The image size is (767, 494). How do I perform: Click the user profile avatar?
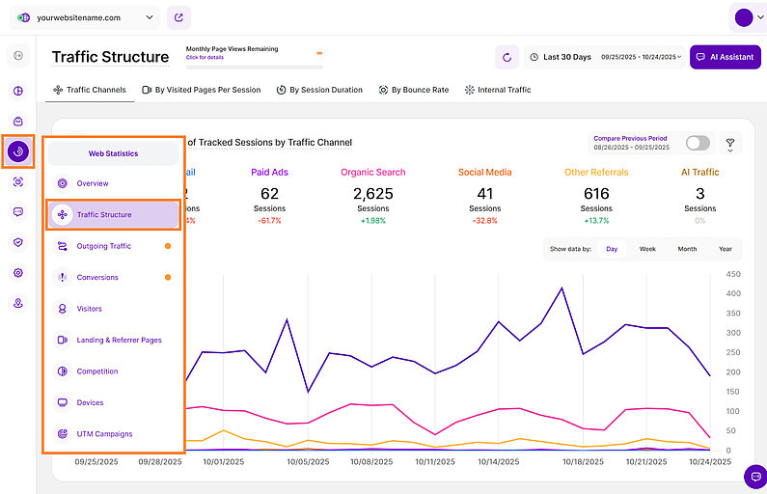click(743, 17)
